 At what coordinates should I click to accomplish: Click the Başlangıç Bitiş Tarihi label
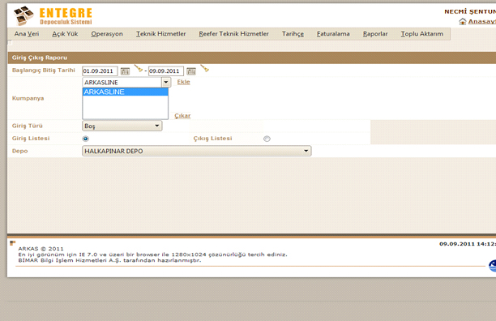coord(43,71)
